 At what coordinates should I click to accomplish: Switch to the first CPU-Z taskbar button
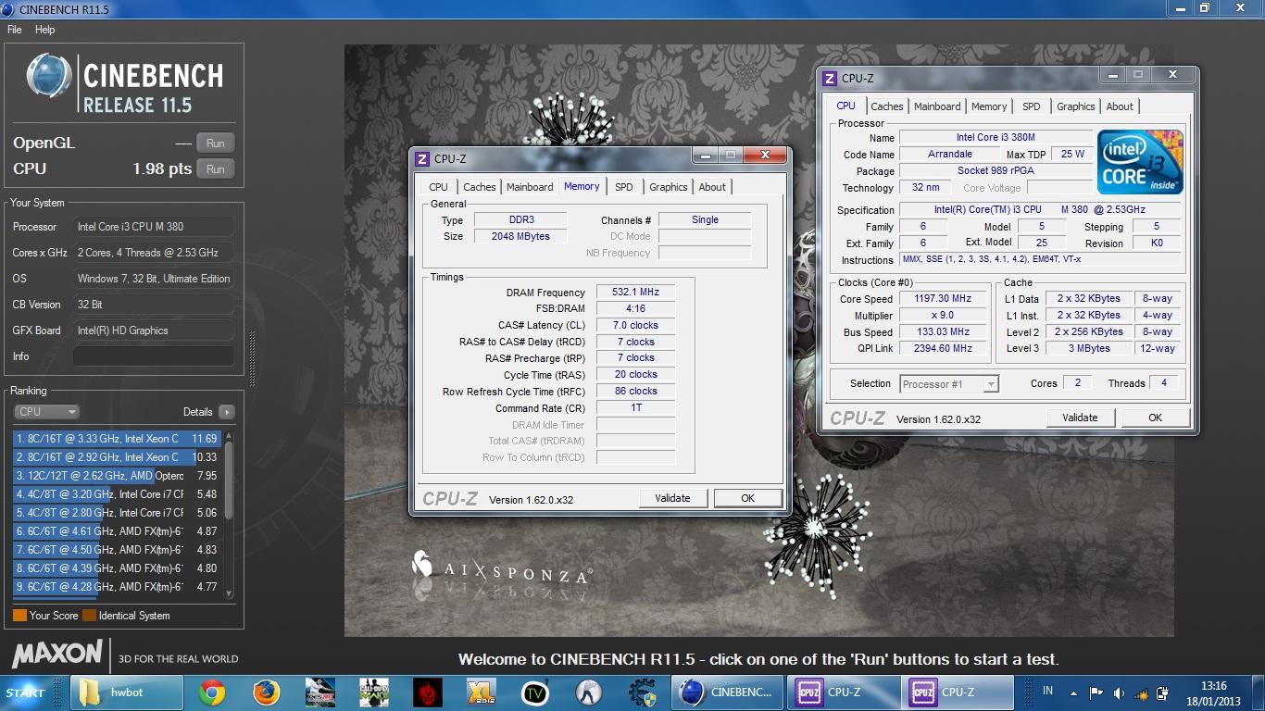pyautogui.click(x=843, y=692)
